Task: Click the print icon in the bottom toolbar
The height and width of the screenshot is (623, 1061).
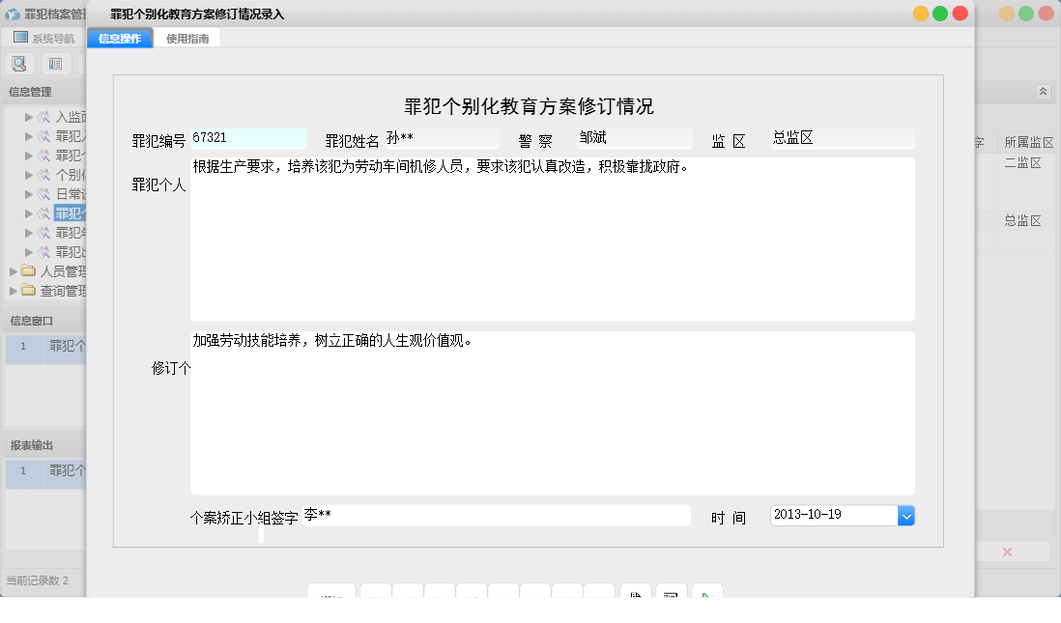Action: click(671, 597)
